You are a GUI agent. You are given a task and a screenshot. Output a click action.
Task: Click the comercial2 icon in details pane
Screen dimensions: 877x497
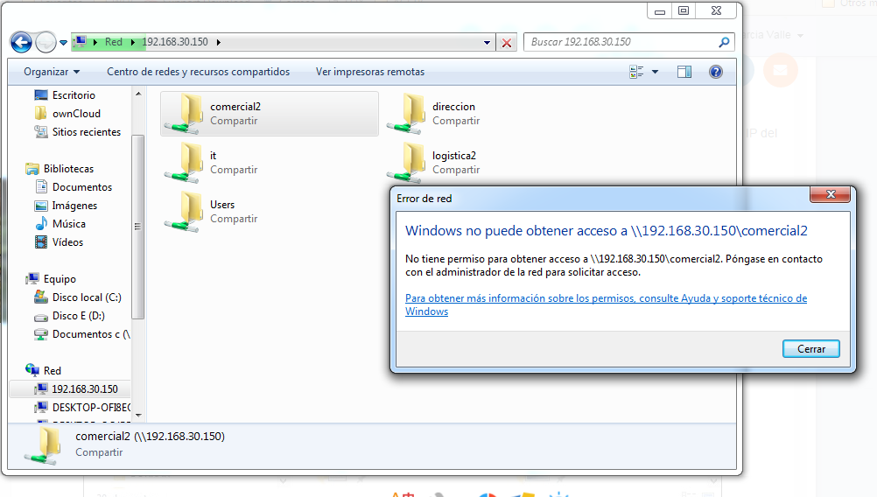pos(43,445)
